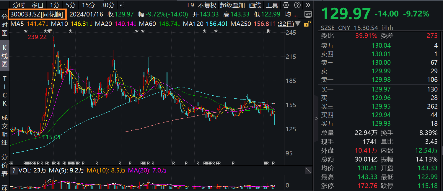Switch to 多日 timeframe tab
The image size is (443, 191).
pyautogui.click(x=37, y=5)
